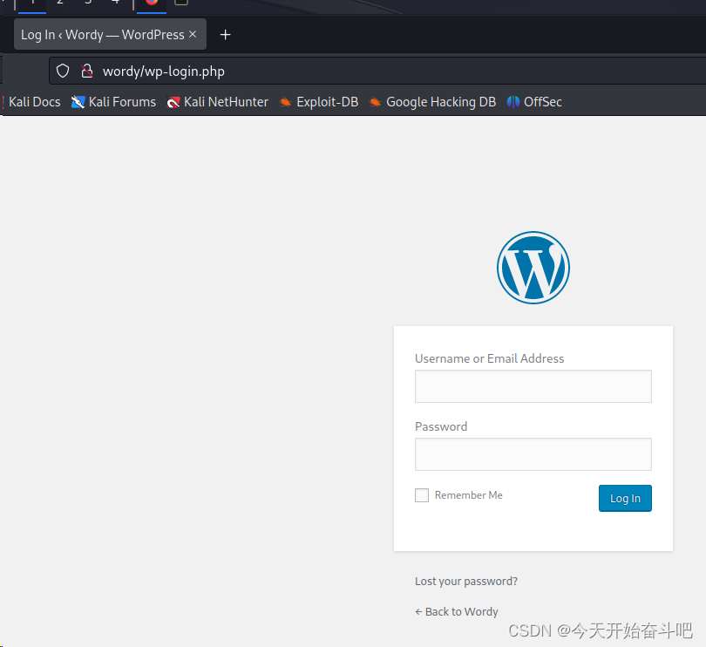Go Back to Wordy site link
Screen dimensions: 706x647
tap(457, 611)
